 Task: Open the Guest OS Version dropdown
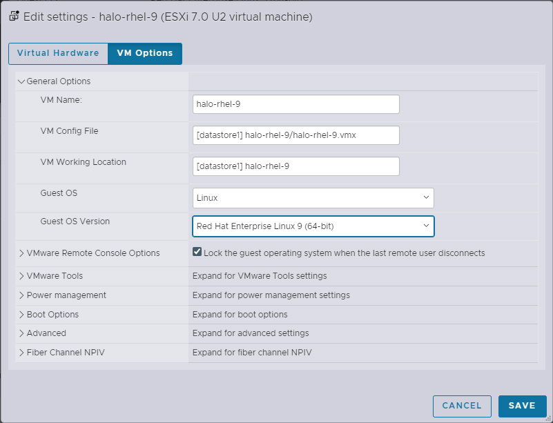(313, 226)
